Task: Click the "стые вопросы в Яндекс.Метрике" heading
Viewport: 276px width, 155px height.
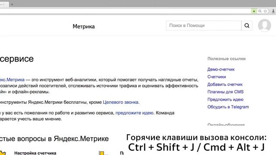Action: tap(54, 139)
